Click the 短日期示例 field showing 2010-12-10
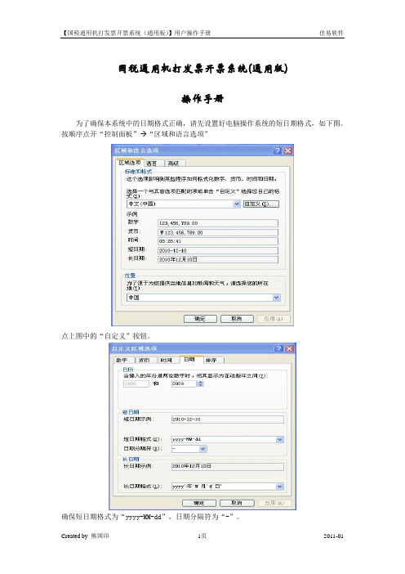This screenshot has height=574, width=405. [x=227, y=419]
